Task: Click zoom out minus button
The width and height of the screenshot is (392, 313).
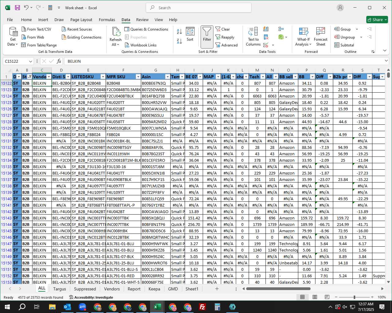Action: 336,297
